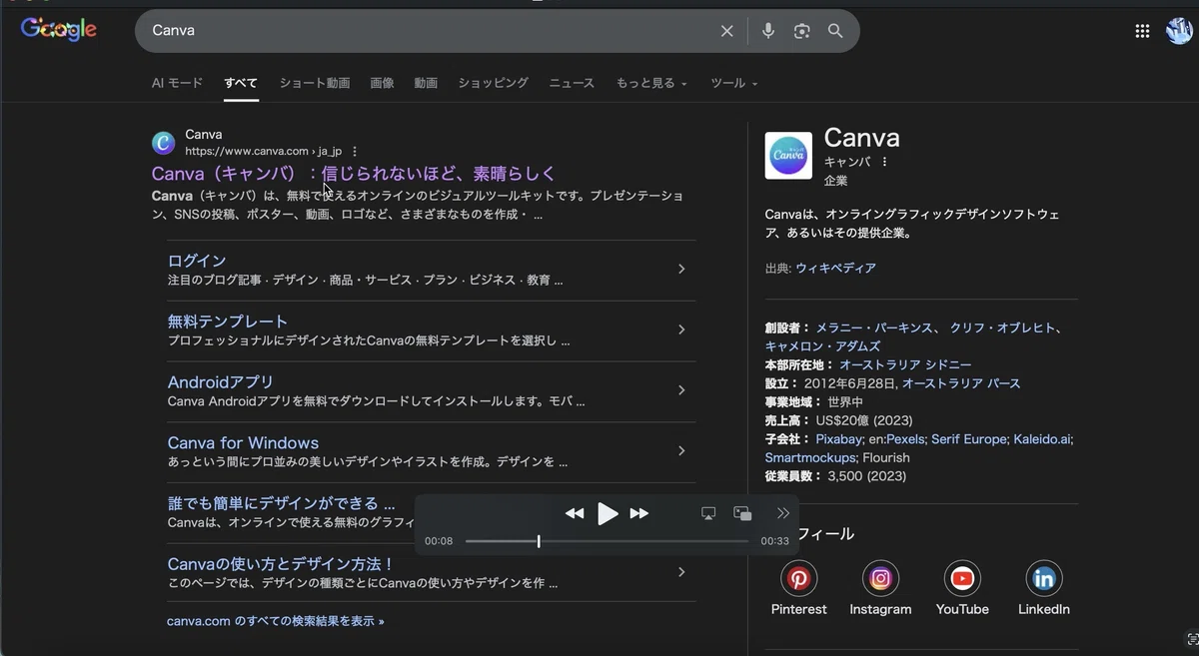This screenshot has height=656, width=1199.
Task: Open Canva's LinkedIn profile icon
Action: (1044, 578)
